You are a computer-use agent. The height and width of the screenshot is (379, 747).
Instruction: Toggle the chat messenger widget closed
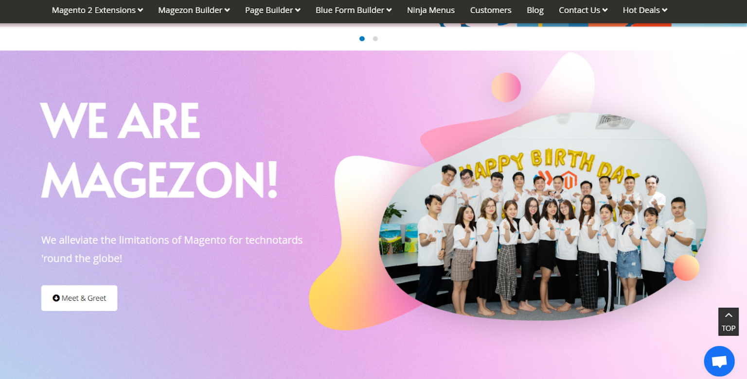click(x=719, y=361)
